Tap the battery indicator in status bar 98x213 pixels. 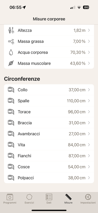pos(86,7)
